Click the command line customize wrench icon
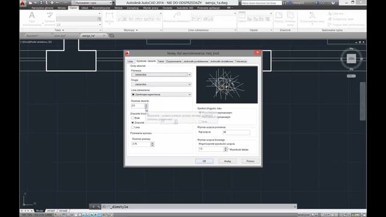 [x=99, y=207]
